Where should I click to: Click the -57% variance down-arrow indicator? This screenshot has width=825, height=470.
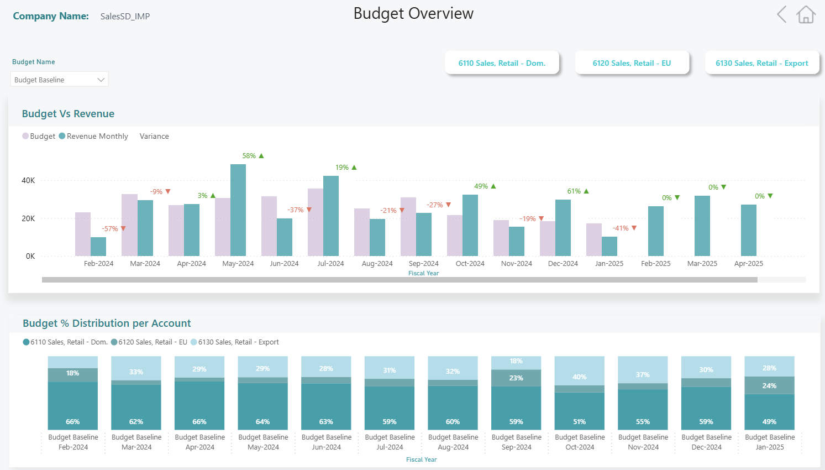point(123,228)
